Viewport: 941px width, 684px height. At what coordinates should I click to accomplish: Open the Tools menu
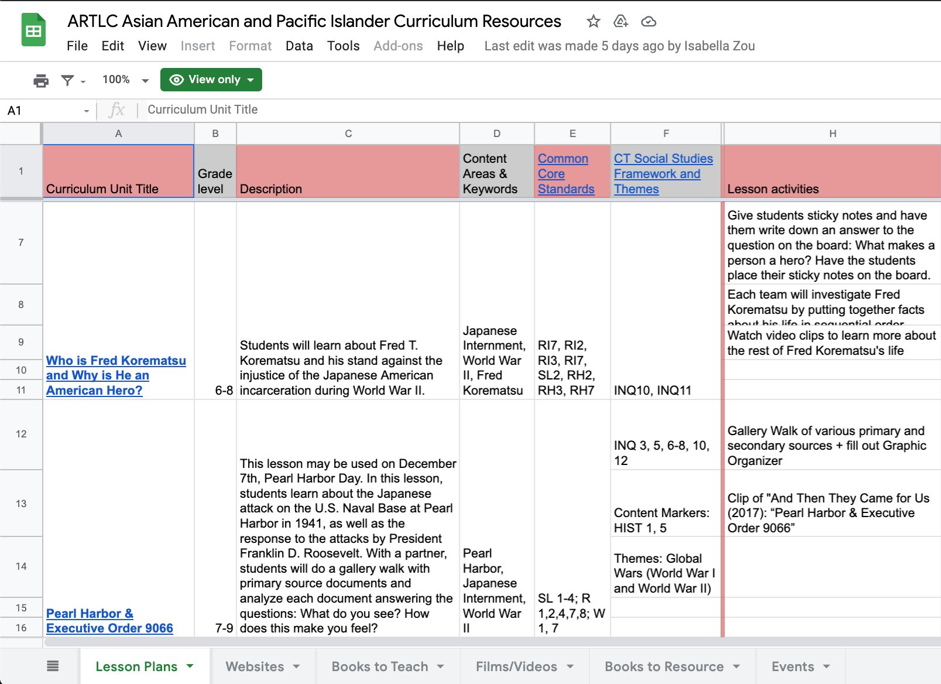[x=343, y=46]
